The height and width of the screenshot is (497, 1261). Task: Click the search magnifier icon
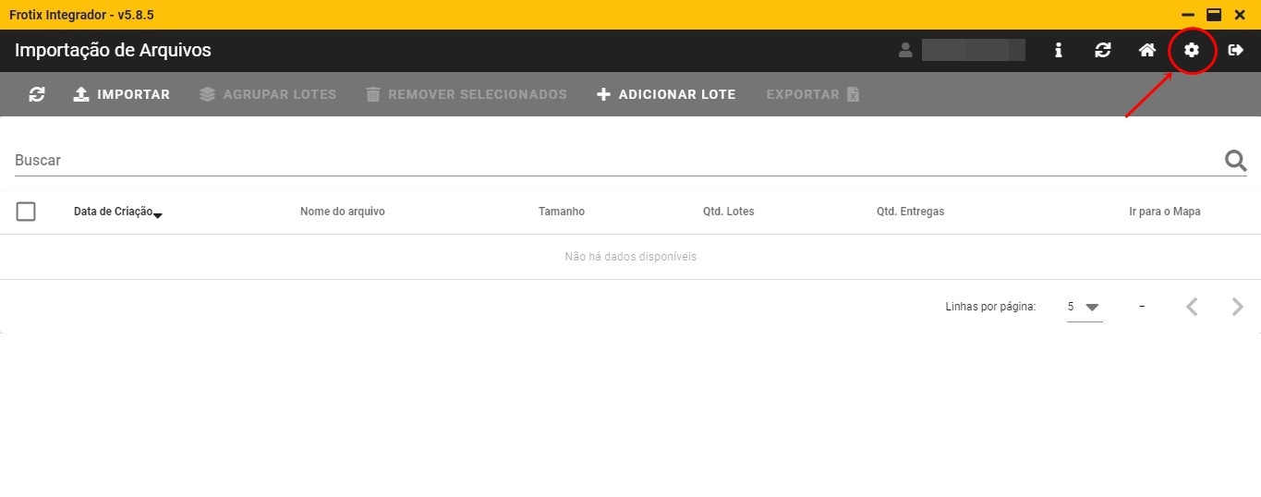[x=1235, y=161]
